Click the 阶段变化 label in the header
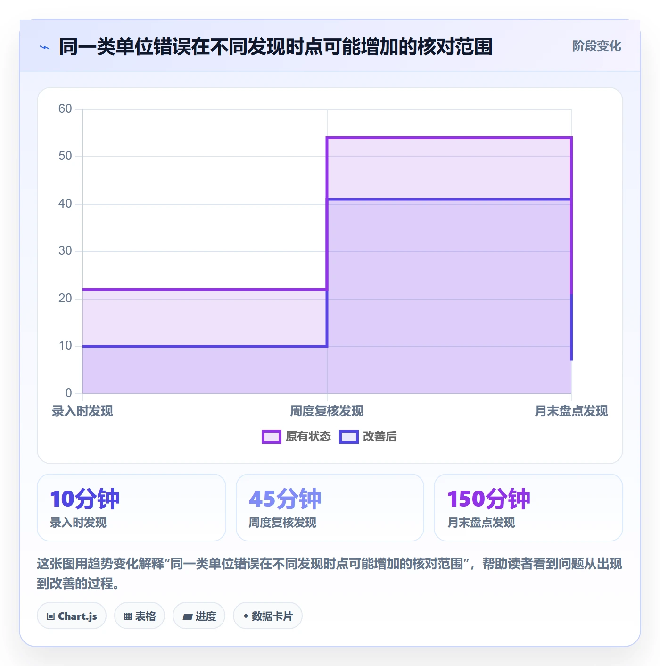The width and height of the screenshot is (660, 666). coord(596,46)
